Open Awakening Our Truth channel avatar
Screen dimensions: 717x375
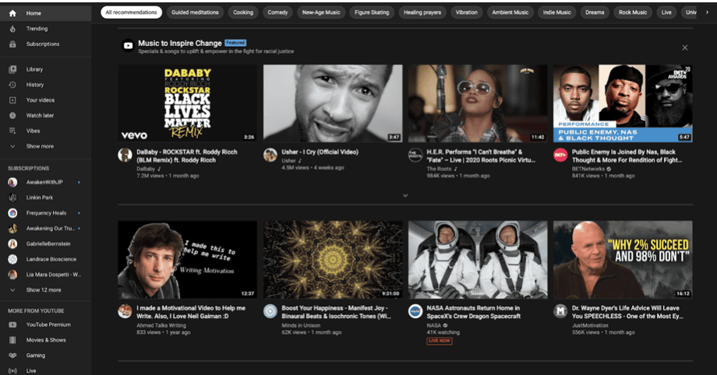click(x=12, y=229)
